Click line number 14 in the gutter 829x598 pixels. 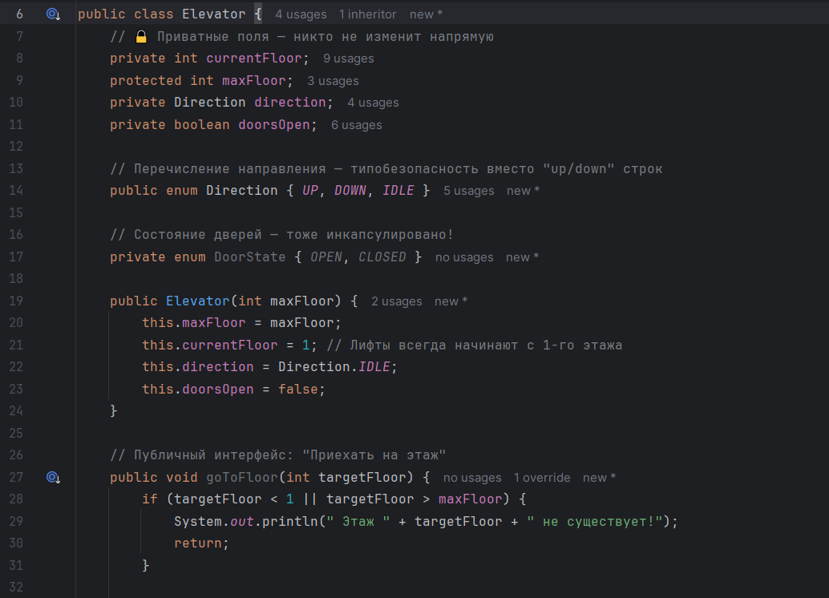point(16,190)
